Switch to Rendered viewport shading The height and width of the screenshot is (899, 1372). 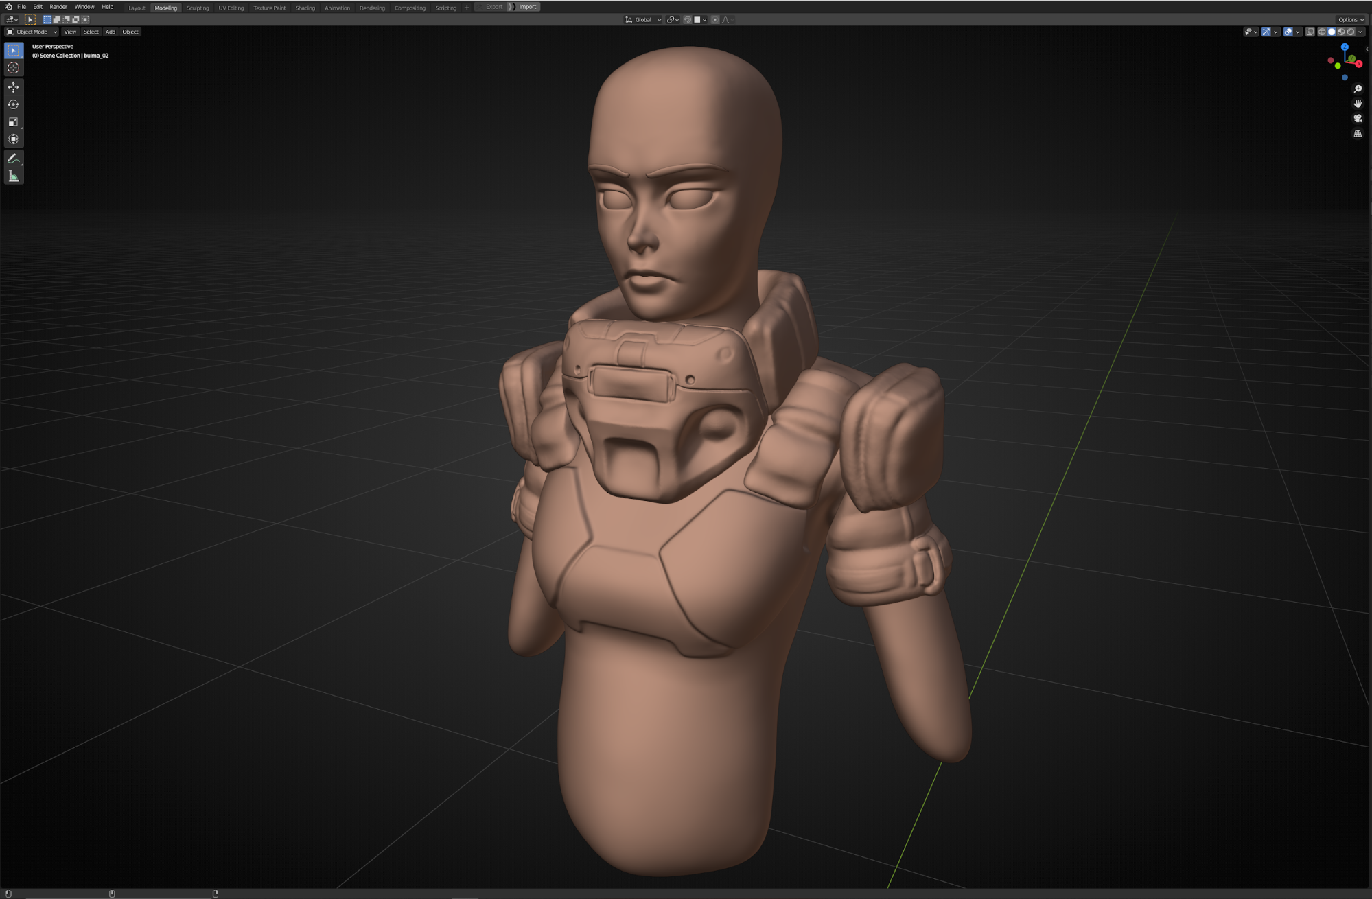(1351, 32)
